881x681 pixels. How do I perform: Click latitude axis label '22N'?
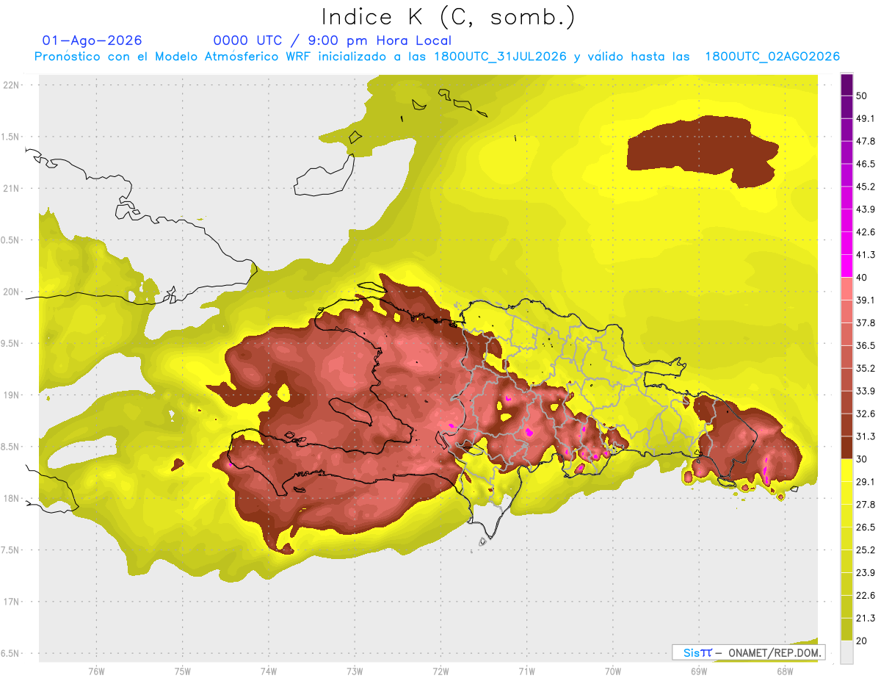coord(12,85)
